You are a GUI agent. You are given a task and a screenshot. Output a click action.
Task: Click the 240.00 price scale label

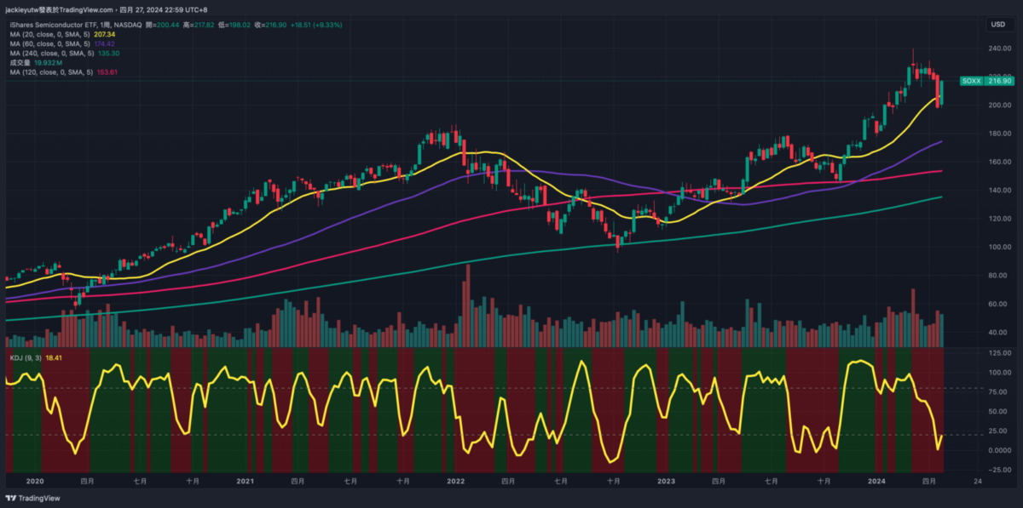point(999,49)
